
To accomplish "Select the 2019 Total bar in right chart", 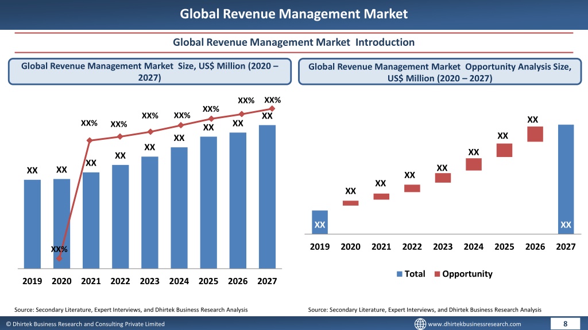I will 320,222.
